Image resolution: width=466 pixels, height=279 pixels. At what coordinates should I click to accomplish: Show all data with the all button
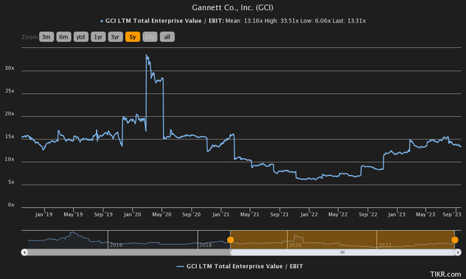[x=167, y=37]
